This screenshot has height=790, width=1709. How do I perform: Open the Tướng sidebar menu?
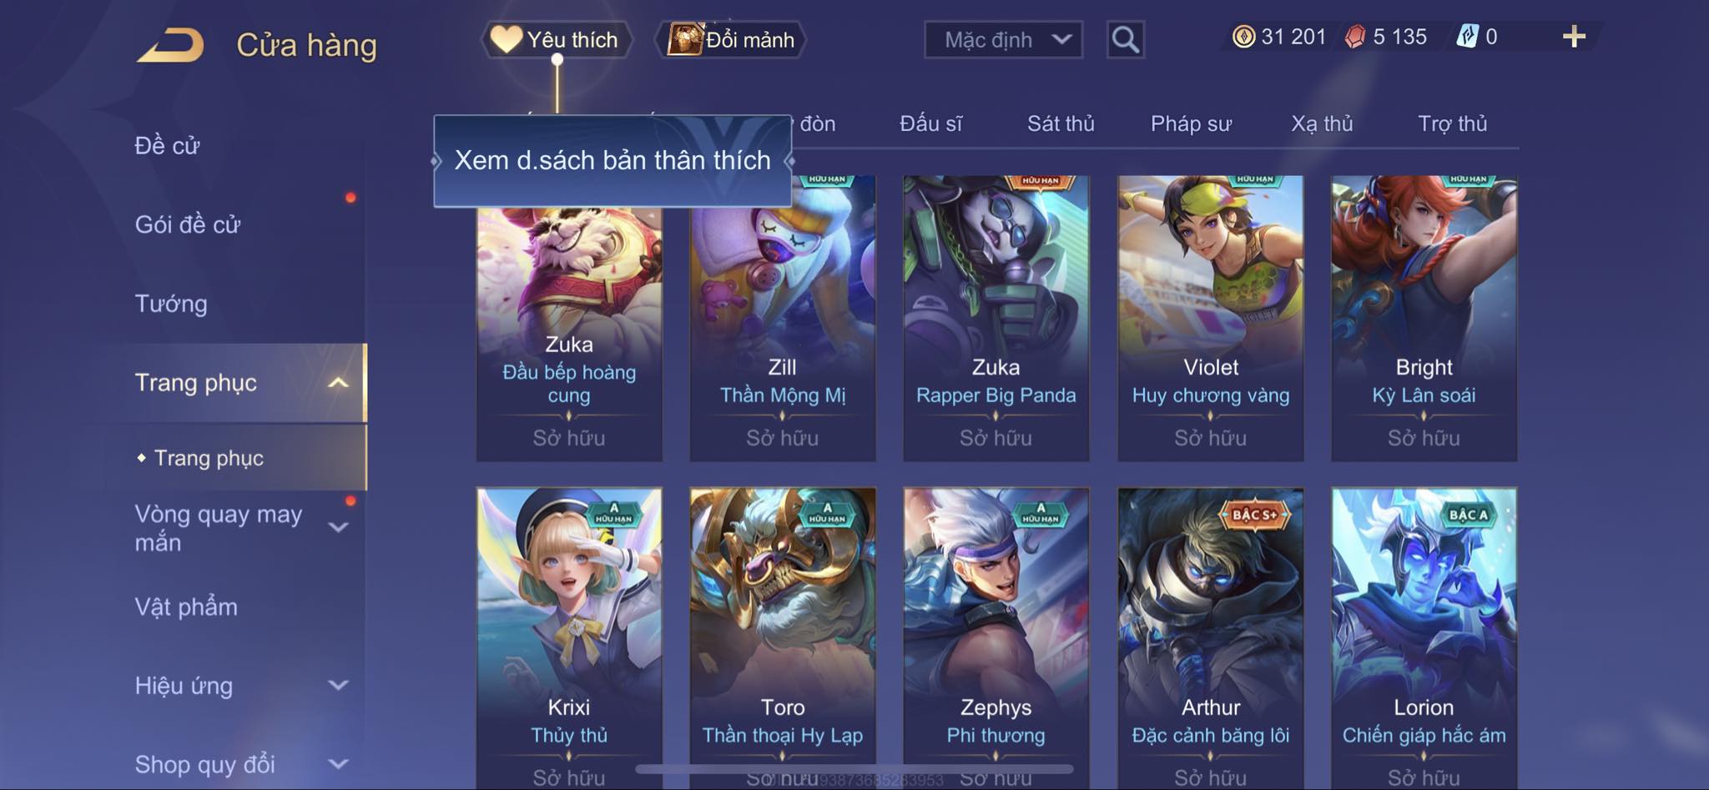(171, 304)
